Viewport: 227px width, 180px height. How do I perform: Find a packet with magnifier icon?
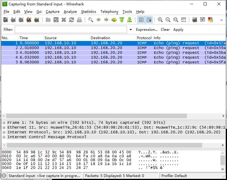91,20
